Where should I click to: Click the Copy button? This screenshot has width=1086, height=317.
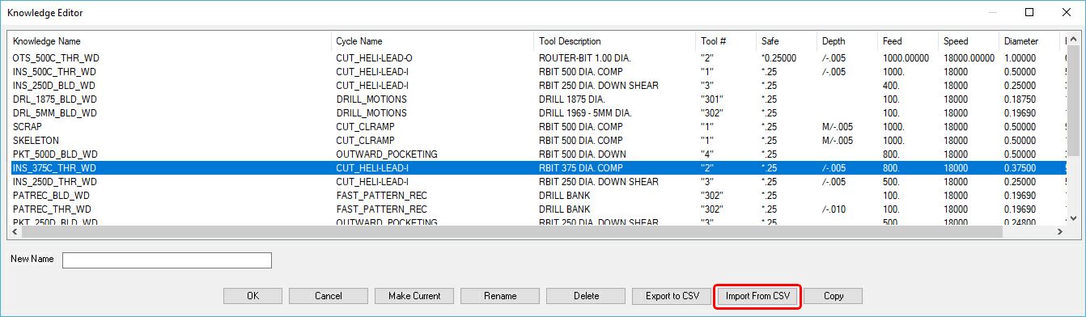[x=834, y=296]
